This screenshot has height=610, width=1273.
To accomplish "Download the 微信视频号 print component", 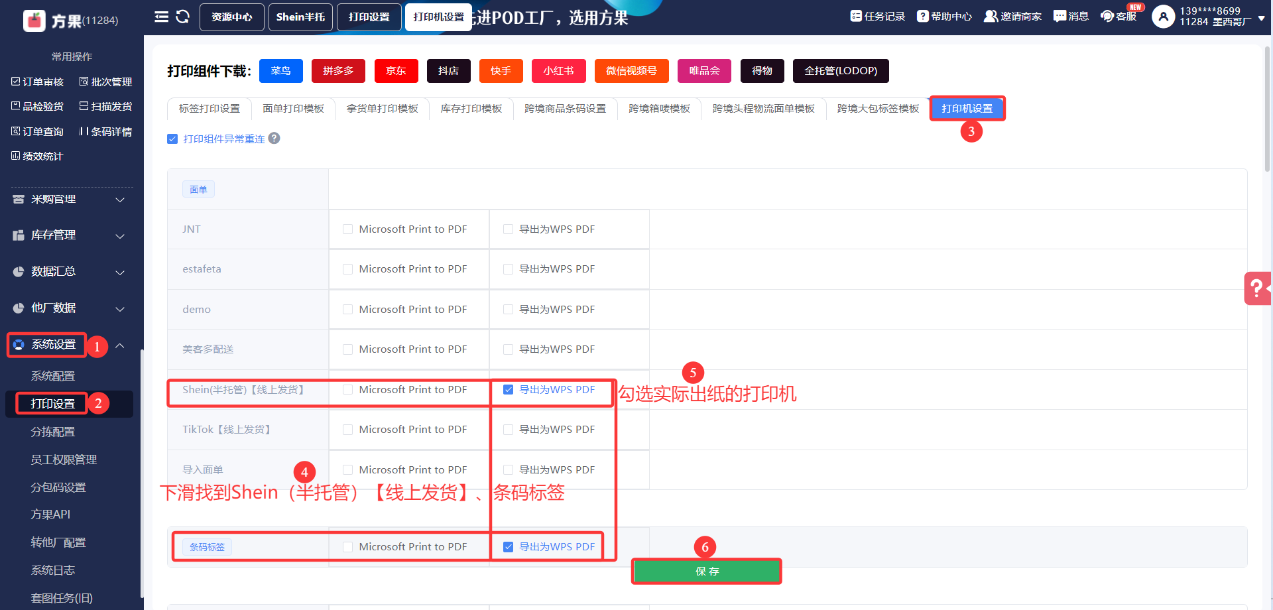I will 632,71.
